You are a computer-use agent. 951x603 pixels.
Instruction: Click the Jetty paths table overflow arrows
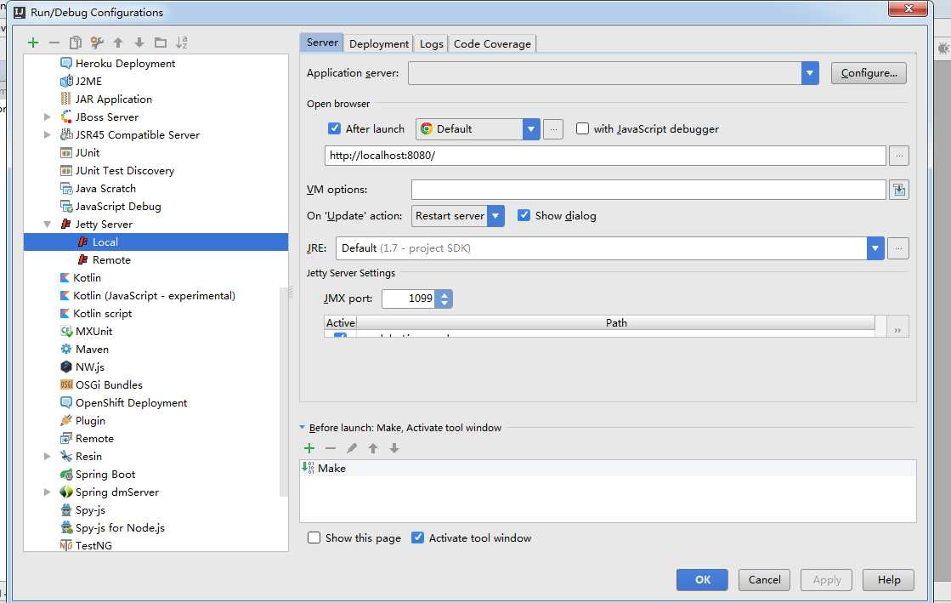click(x=897, y=330)
